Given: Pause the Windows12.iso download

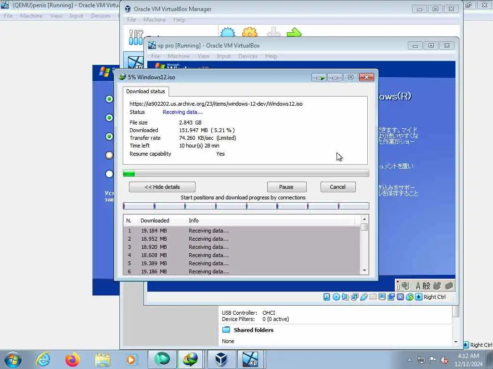Looking at the screenshot, I should [x=286, y=187].
